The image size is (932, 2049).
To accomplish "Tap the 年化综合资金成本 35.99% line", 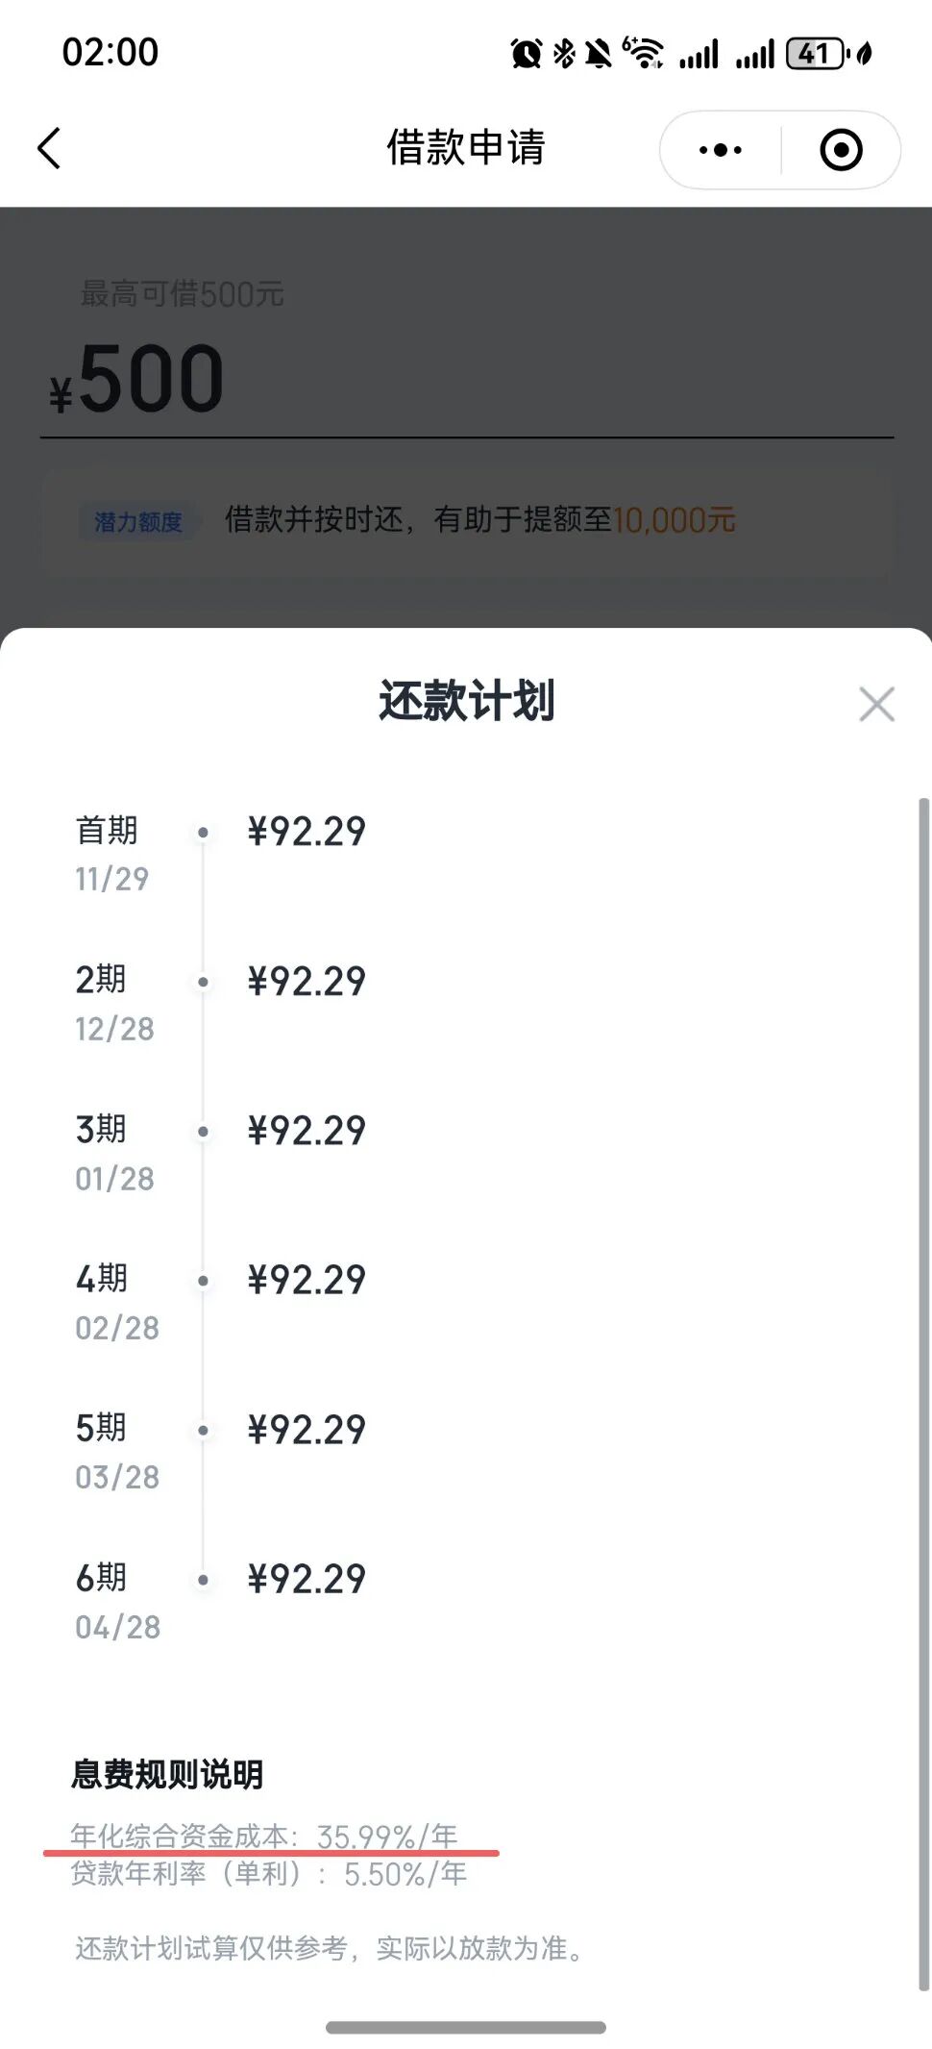I will pos(264,1836).
